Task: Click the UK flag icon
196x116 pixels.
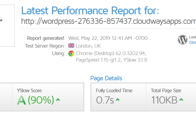Action: [x=71, y=46]
